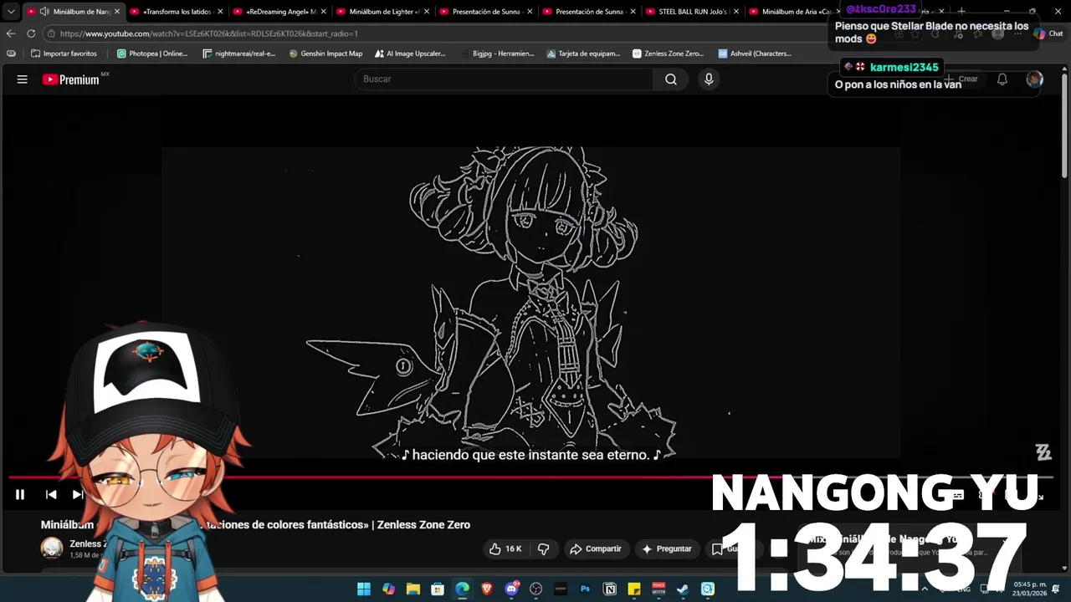
Task: Open Voicemeeter from the taskbar
Action: pyautogui.click(x=658, y=589)
